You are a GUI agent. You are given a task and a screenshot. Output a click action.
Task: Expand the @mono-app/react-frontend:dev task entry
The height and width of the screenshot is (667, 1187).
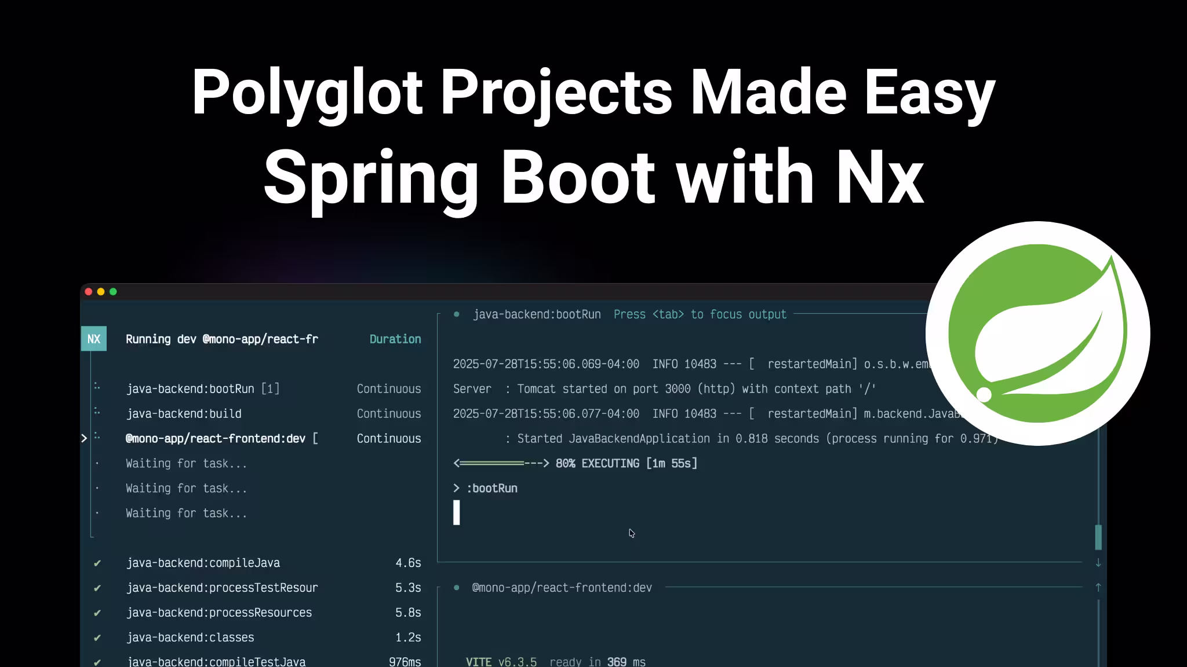click(x=220, y=438)
